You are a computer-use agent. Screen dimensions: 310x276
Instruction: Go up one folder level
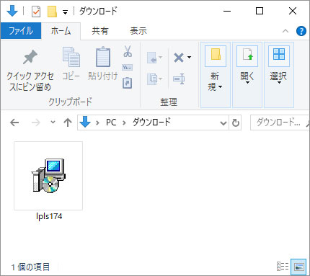[68, 123]
